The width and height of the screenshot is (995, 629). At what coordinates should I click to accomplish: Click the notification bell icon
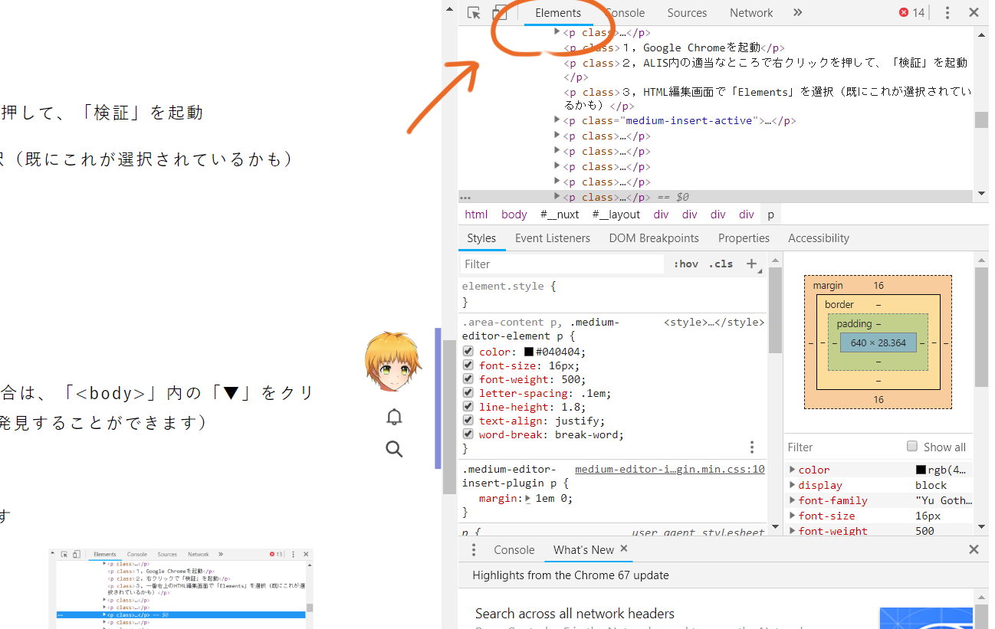coord(394,418)
